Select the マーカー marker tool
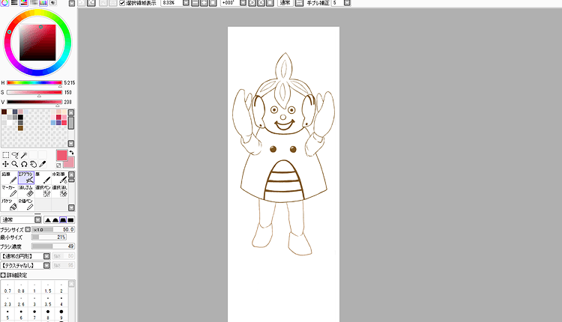 point(9,191)
